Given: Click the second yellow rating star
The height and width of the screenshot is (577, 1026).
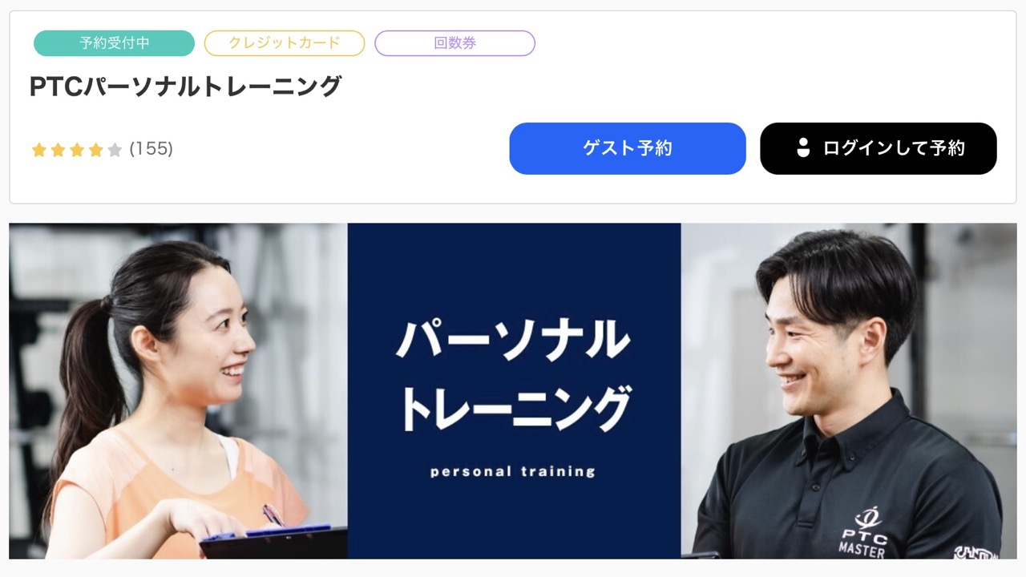Looking at the screenshot, I should (58, 150).
